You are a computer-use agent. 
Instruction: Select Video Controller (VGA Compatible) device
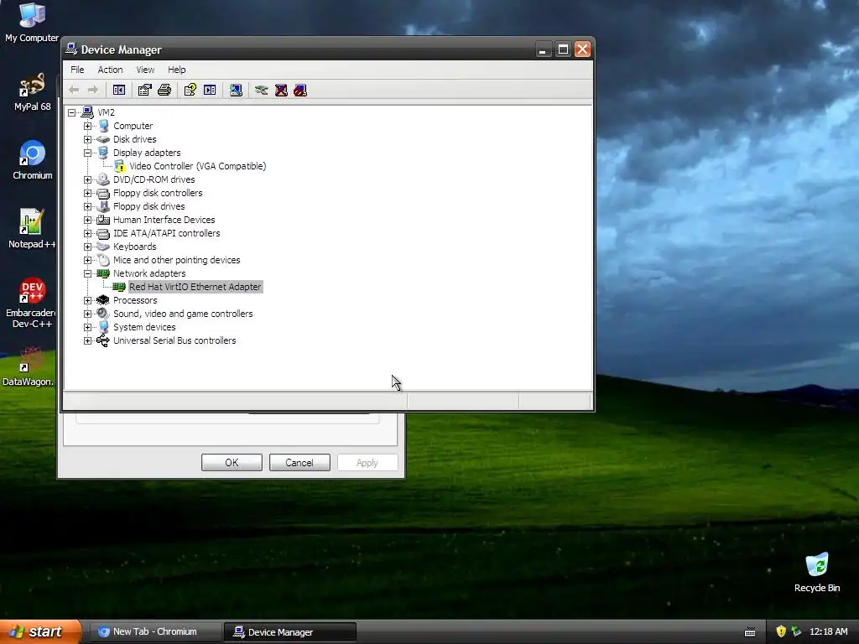click(x=198, y=166)
